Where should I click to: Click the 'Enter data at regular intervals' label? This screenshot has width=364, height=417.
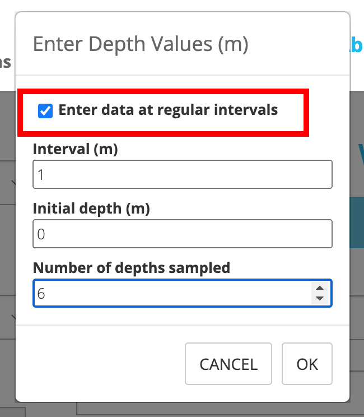tap(168, 110)
